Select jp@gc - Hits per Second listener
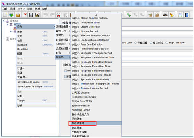194x138 pixels. [96, 31]
